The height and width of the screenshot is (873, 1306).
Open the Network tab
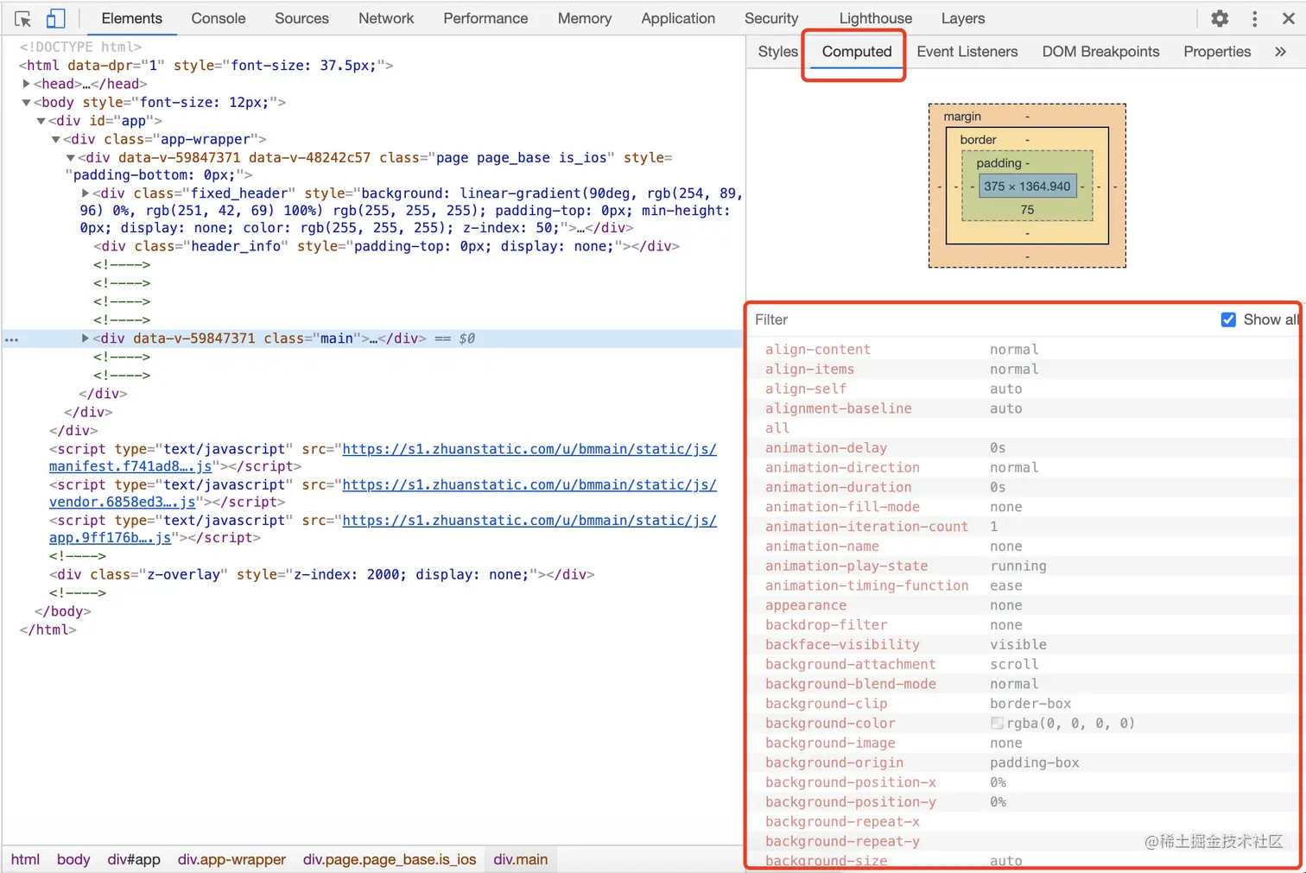386,18
